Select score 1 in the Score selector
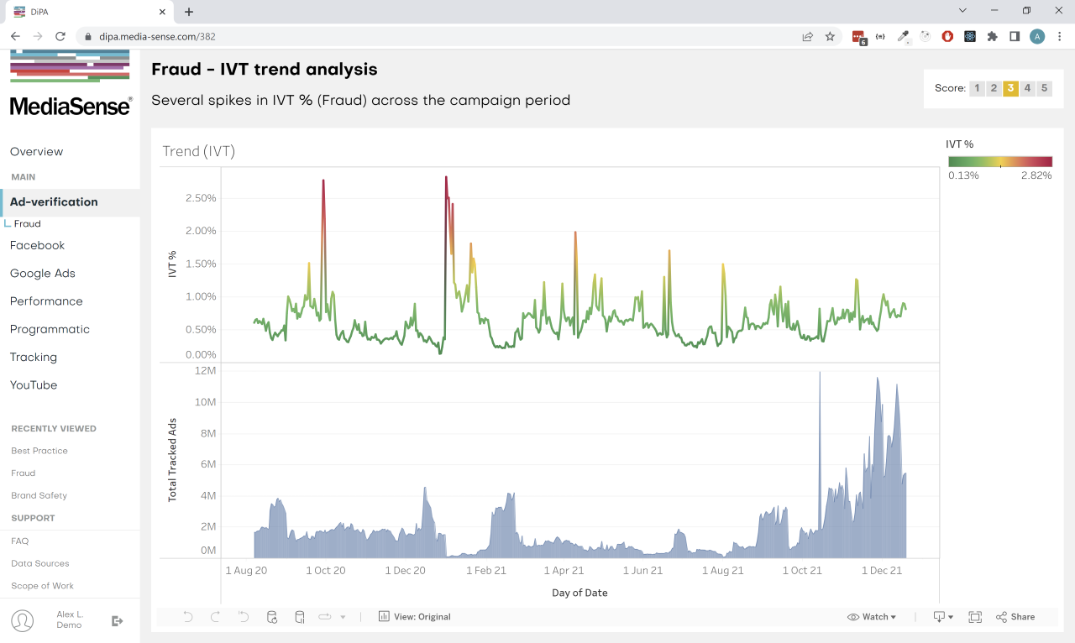Image resolution: width=1075 pixels, height=643 pixels. (977, 88)
